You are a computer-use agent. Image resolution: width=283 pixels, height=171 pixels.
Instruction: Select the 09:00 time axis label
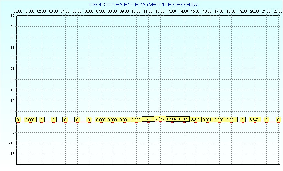click(124, 11)
